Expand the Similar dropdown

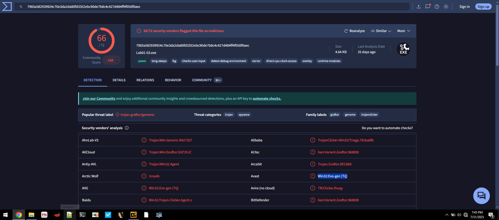pyautogui.click(x=381, y=31)
